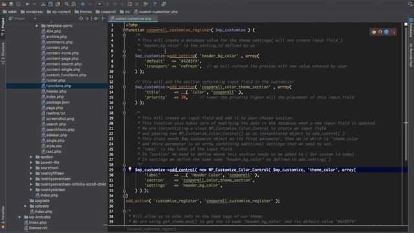Click the valet breadcrumb in navigation bar
This screenshot has height=233, width=414.
(x=10, y=12)
